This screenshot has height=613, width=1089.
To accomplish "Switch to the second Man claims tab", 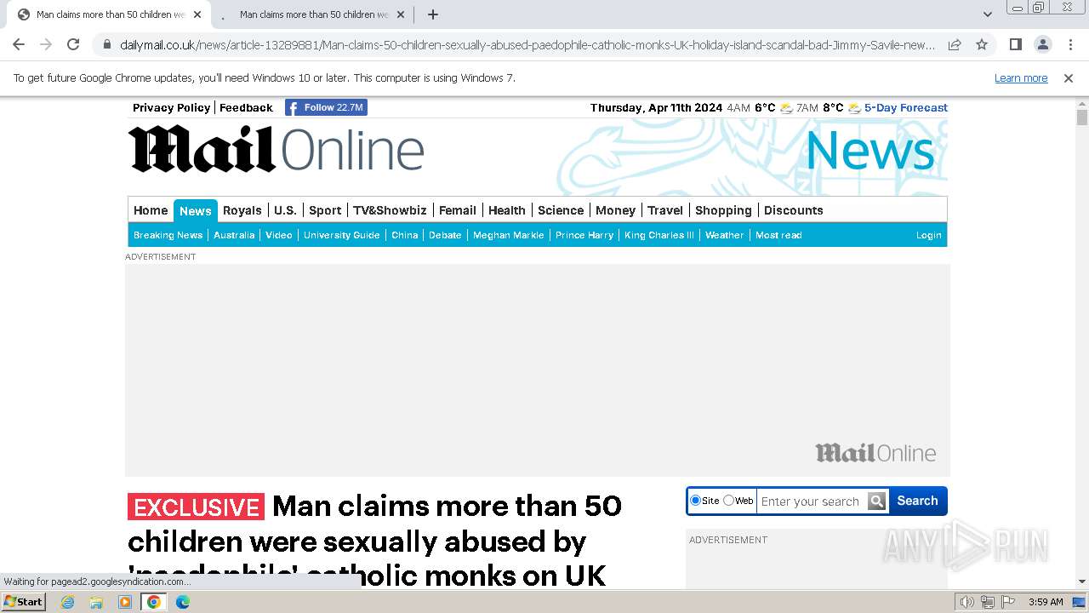I will point(313,14).
